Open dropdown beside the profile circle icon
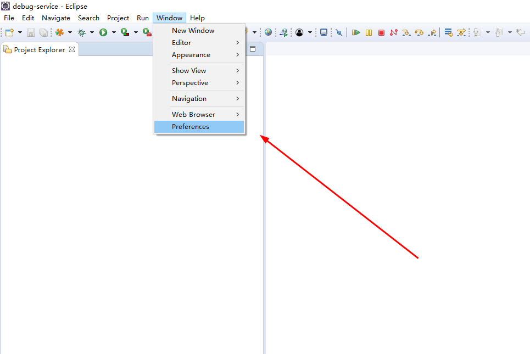The width and height of the screenshot is (530, 354). (x=310, y=32)
